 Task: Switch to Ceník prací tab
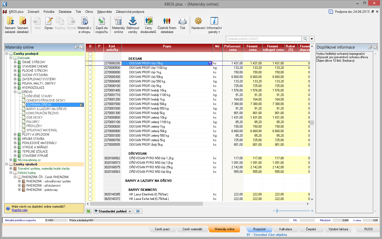162,229
